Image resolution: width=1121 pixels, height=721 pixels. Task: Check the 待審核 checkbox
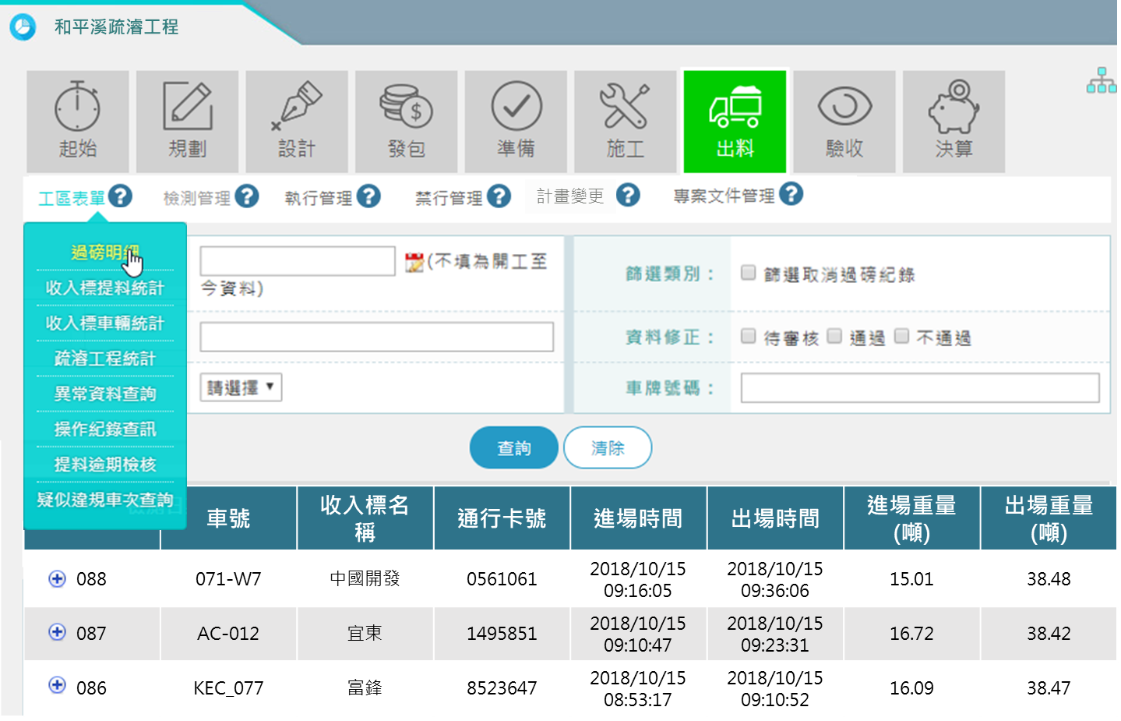[x=749, y=336]
